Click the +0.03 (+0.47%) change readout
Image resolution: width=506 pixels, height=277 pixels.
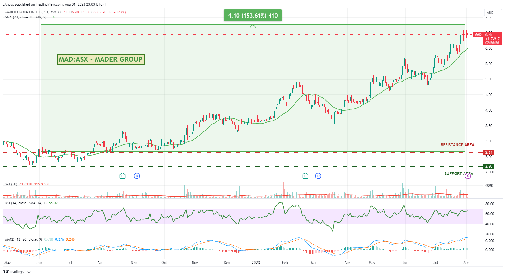tap(114, 12)
